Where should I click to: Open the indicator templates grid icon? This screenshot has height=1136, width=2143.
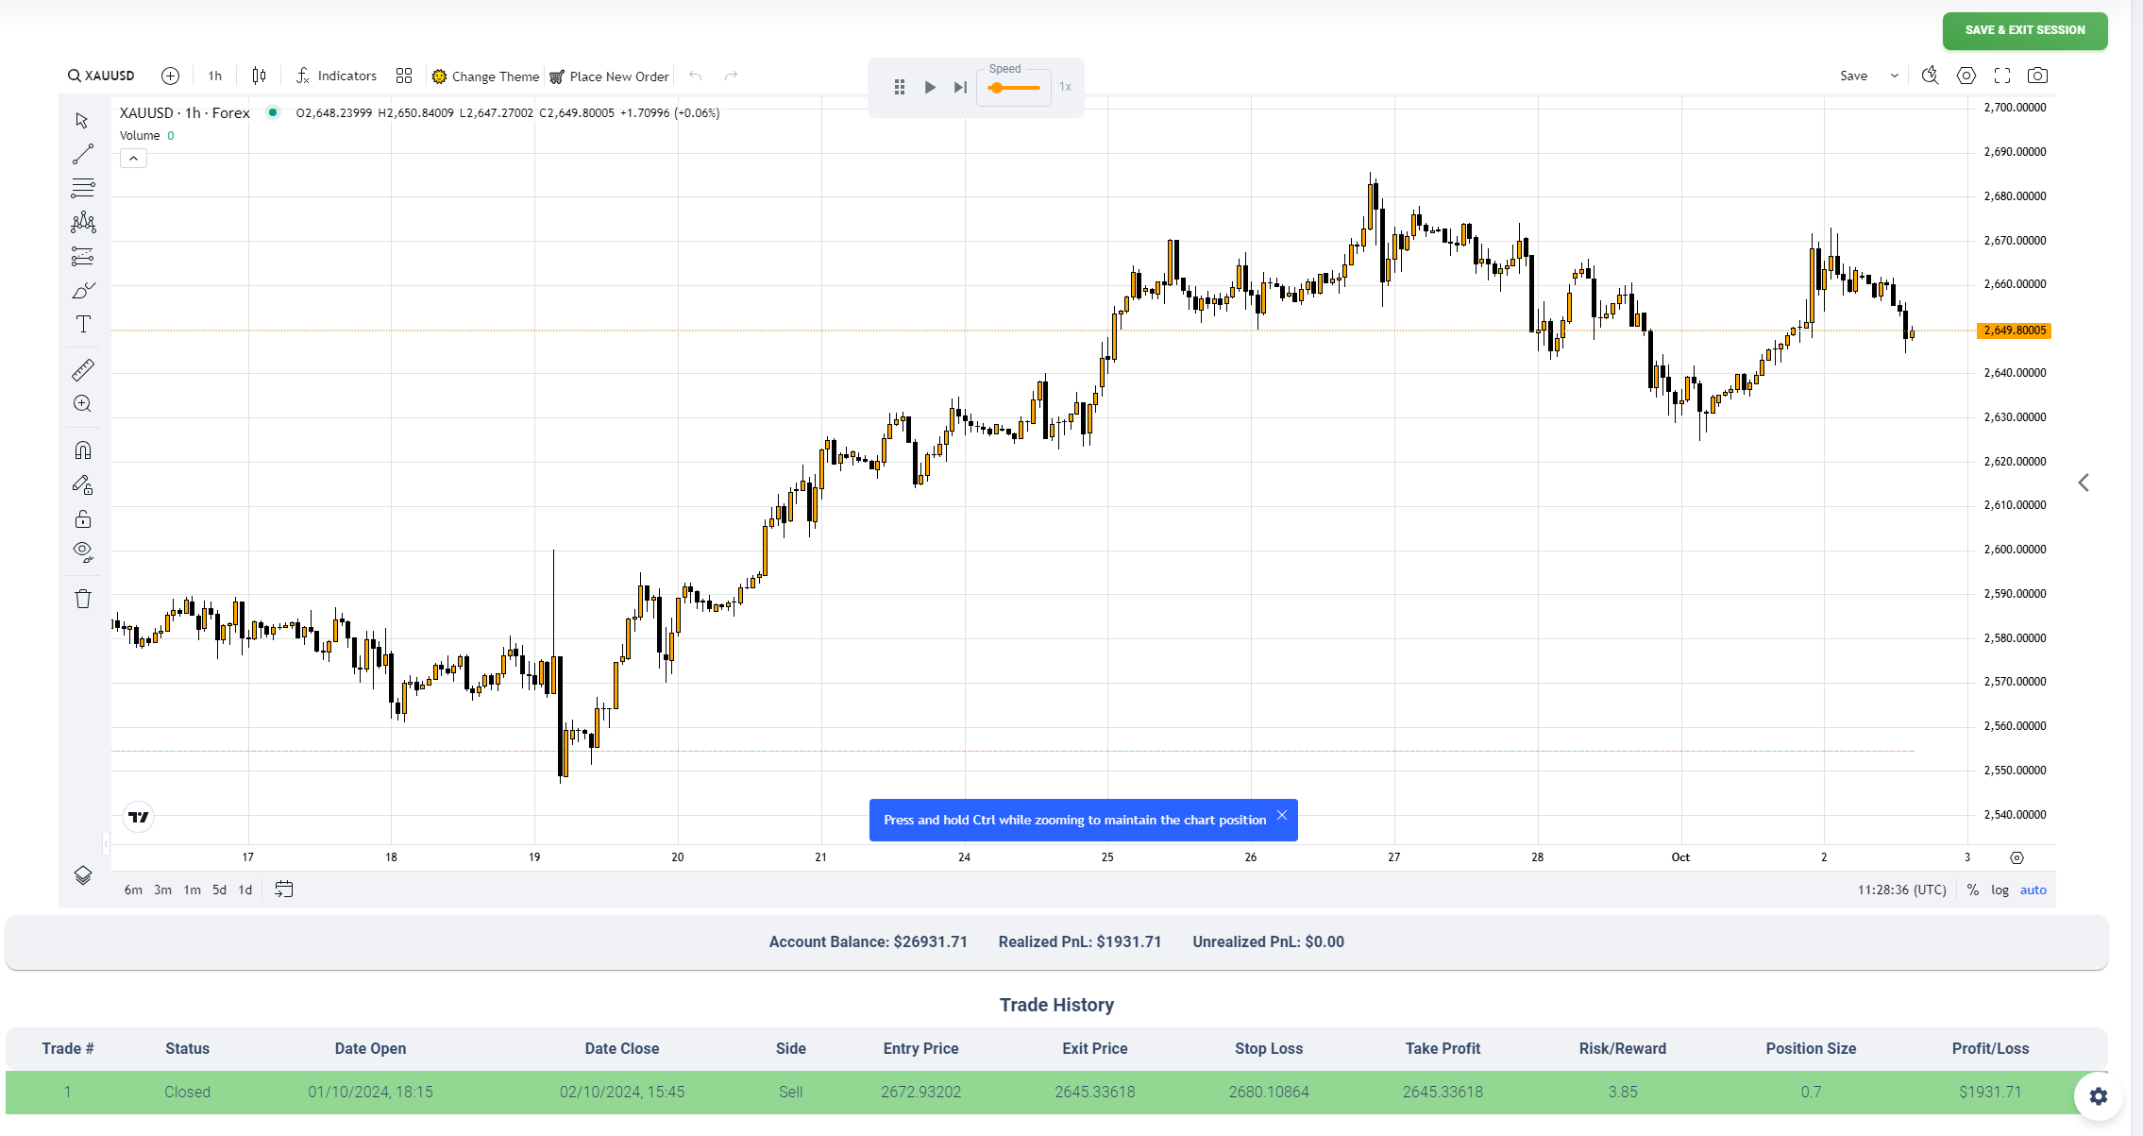[x=404, y=76]
